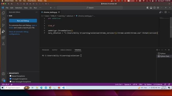Viewport: 172px width, 96px height.
Task: Toggle the secondary side bar layout icon
Action: (x=154, y=8)
